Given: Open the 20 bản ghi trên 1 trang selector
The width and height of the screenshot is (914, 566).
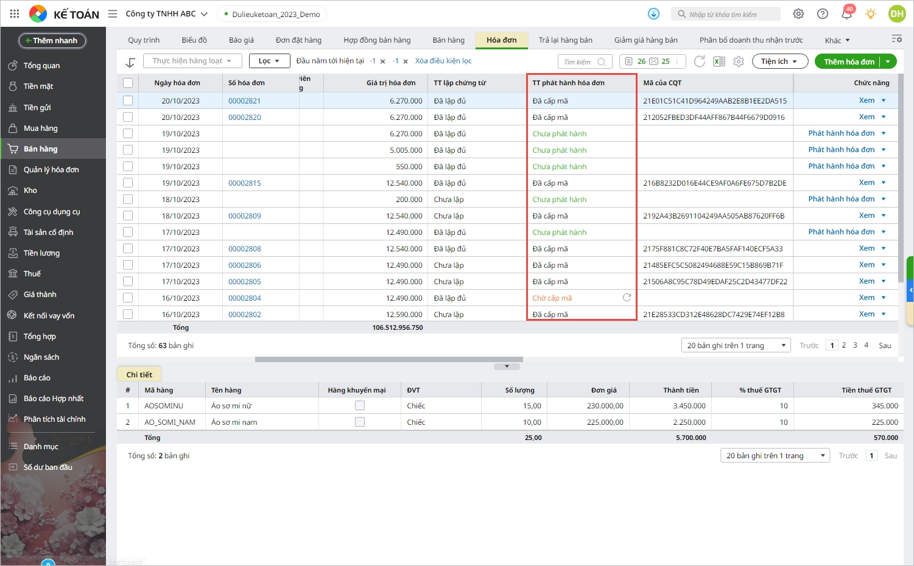Looking at the screenshot, I should click(x=736, y=346).
